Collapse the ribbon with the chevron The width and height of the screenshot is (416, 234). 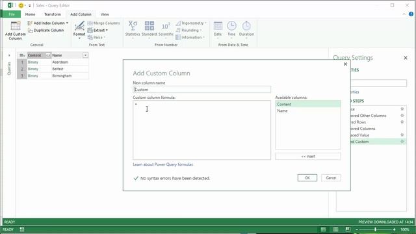(x=404, y=14)
